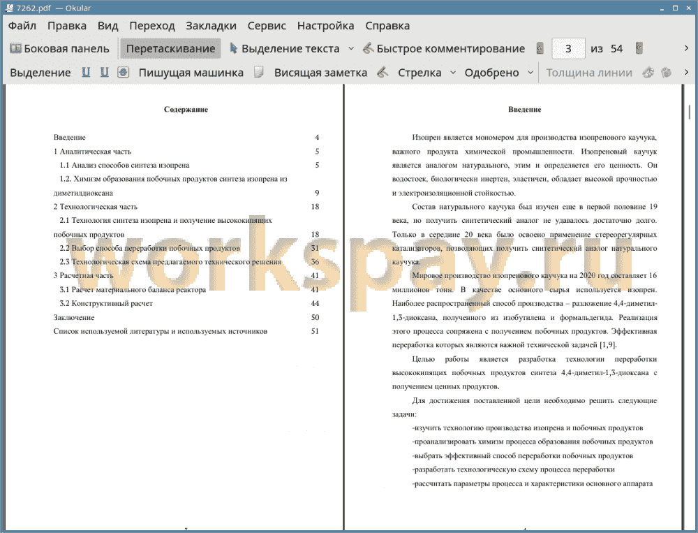
Task: Expand the Выделение текста tool dropdown arrow
Action: coord(351,49)
